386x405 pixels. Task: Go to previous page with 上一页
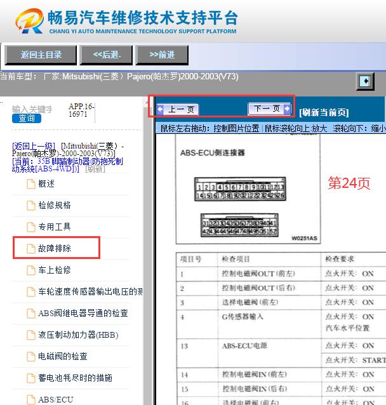(178, 110)
